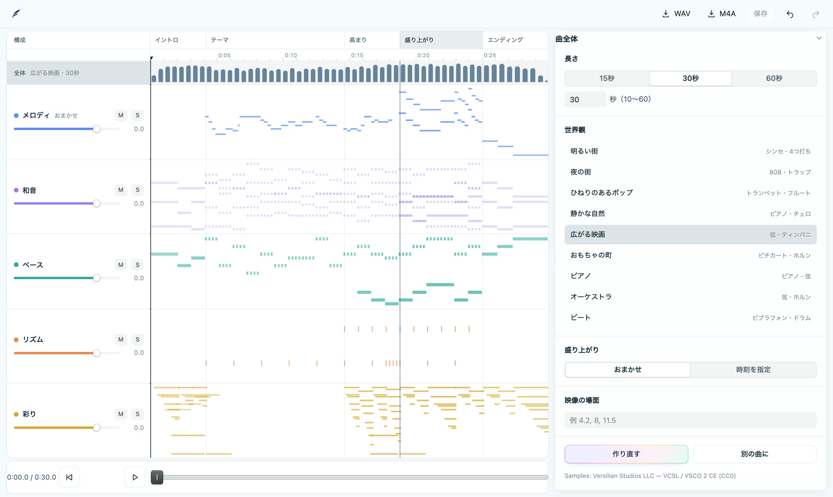
Task: Select the テーマ section tab
Action: [275, 40]
